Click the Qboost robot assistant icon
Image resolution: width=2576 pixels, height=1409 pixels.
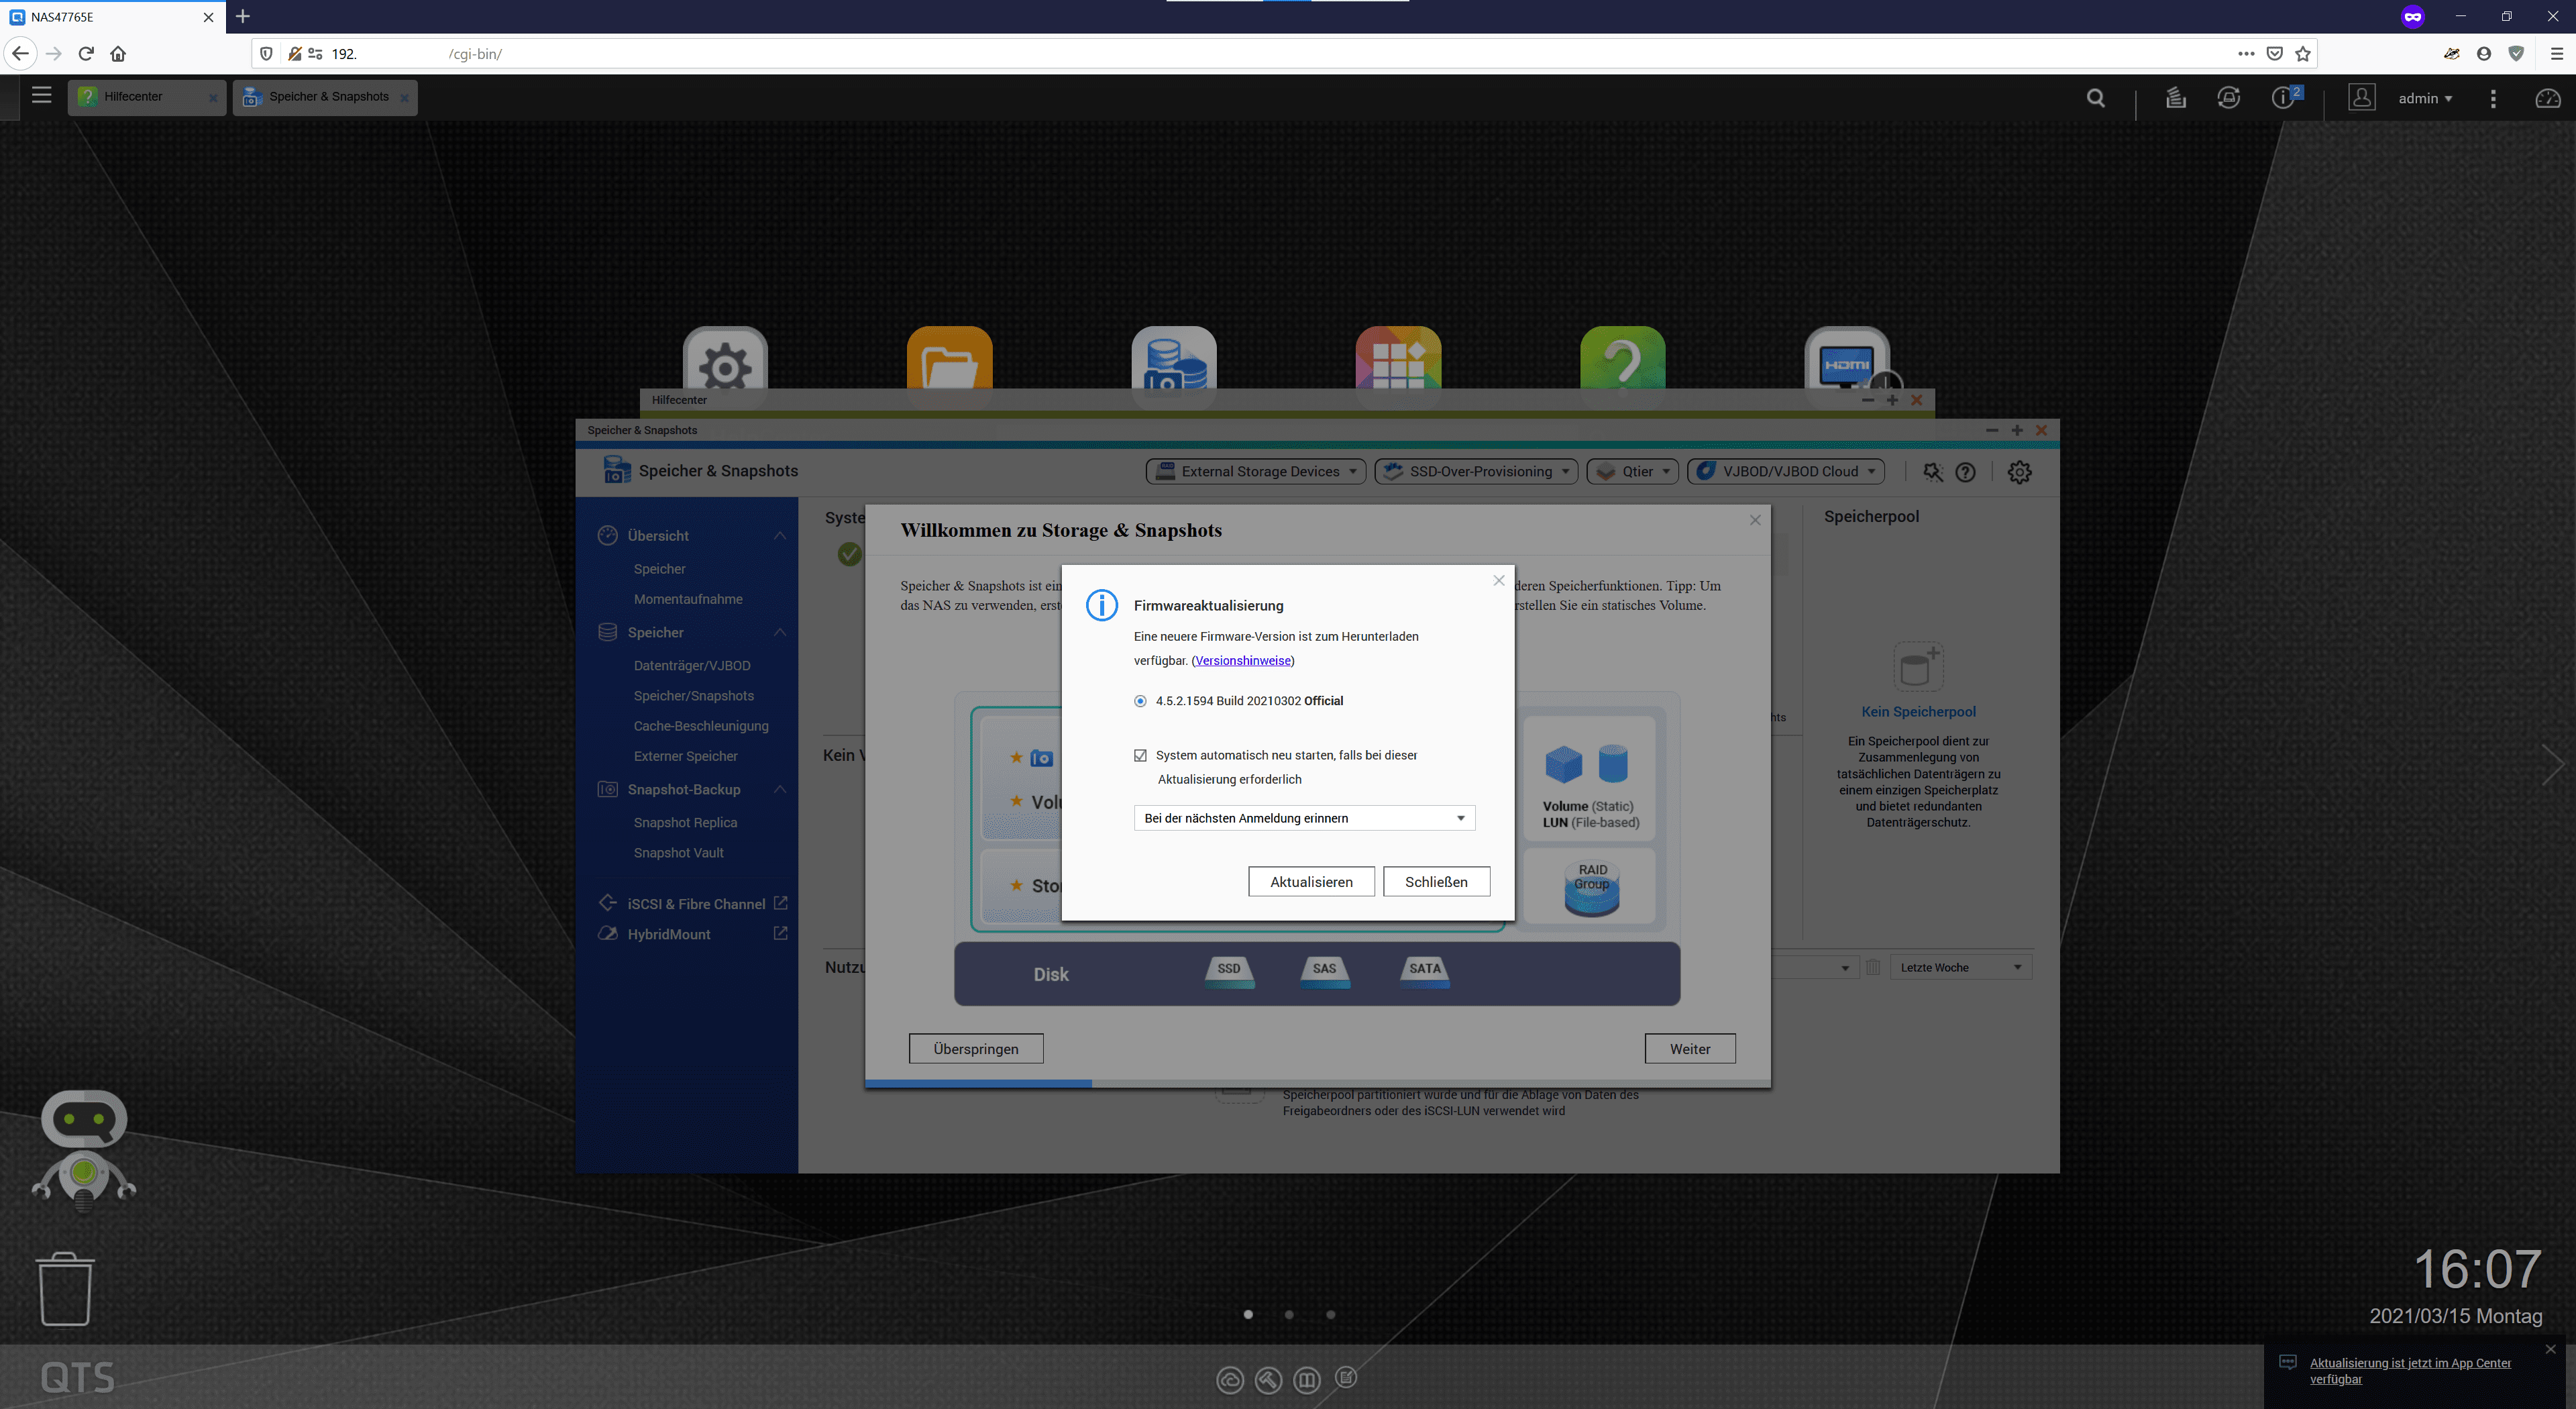click(x=84, y=1150)
